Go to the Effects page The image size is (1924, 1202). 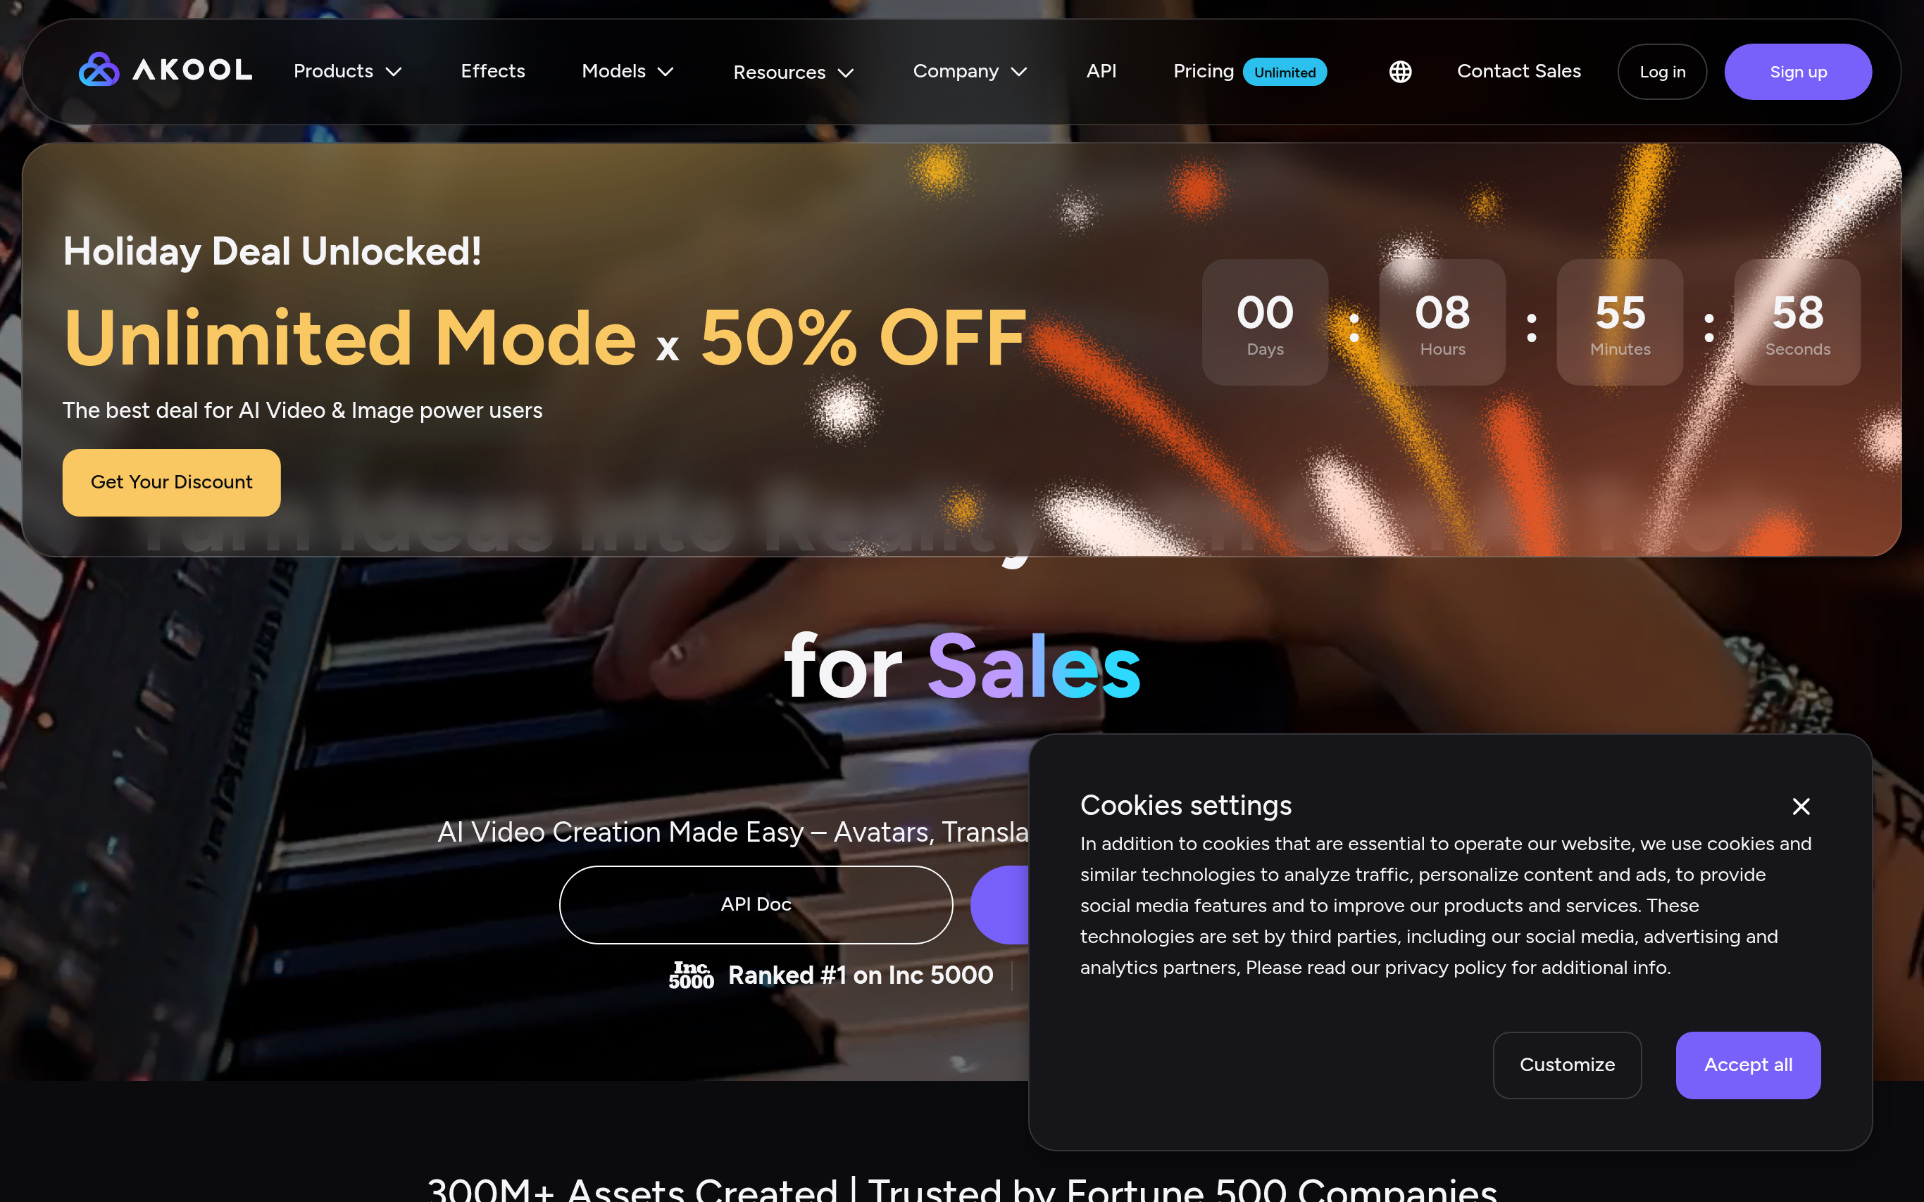pos(492,72)
